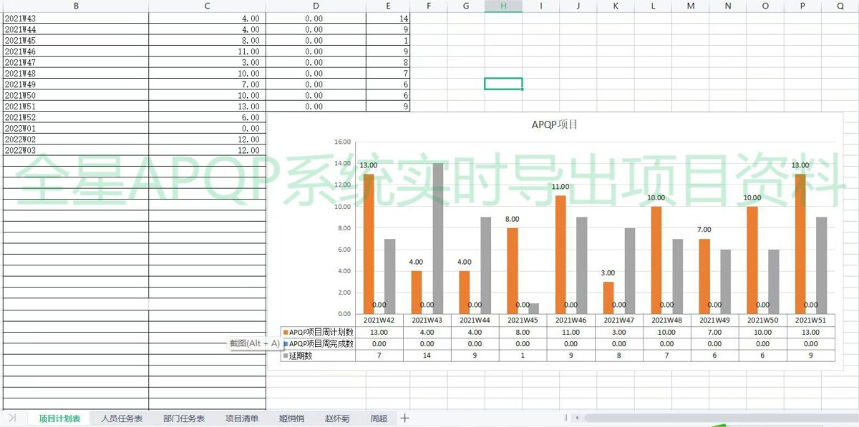Click orange legend marker for APQP项目周计划数
859x427 pixels.
(286, 333)
